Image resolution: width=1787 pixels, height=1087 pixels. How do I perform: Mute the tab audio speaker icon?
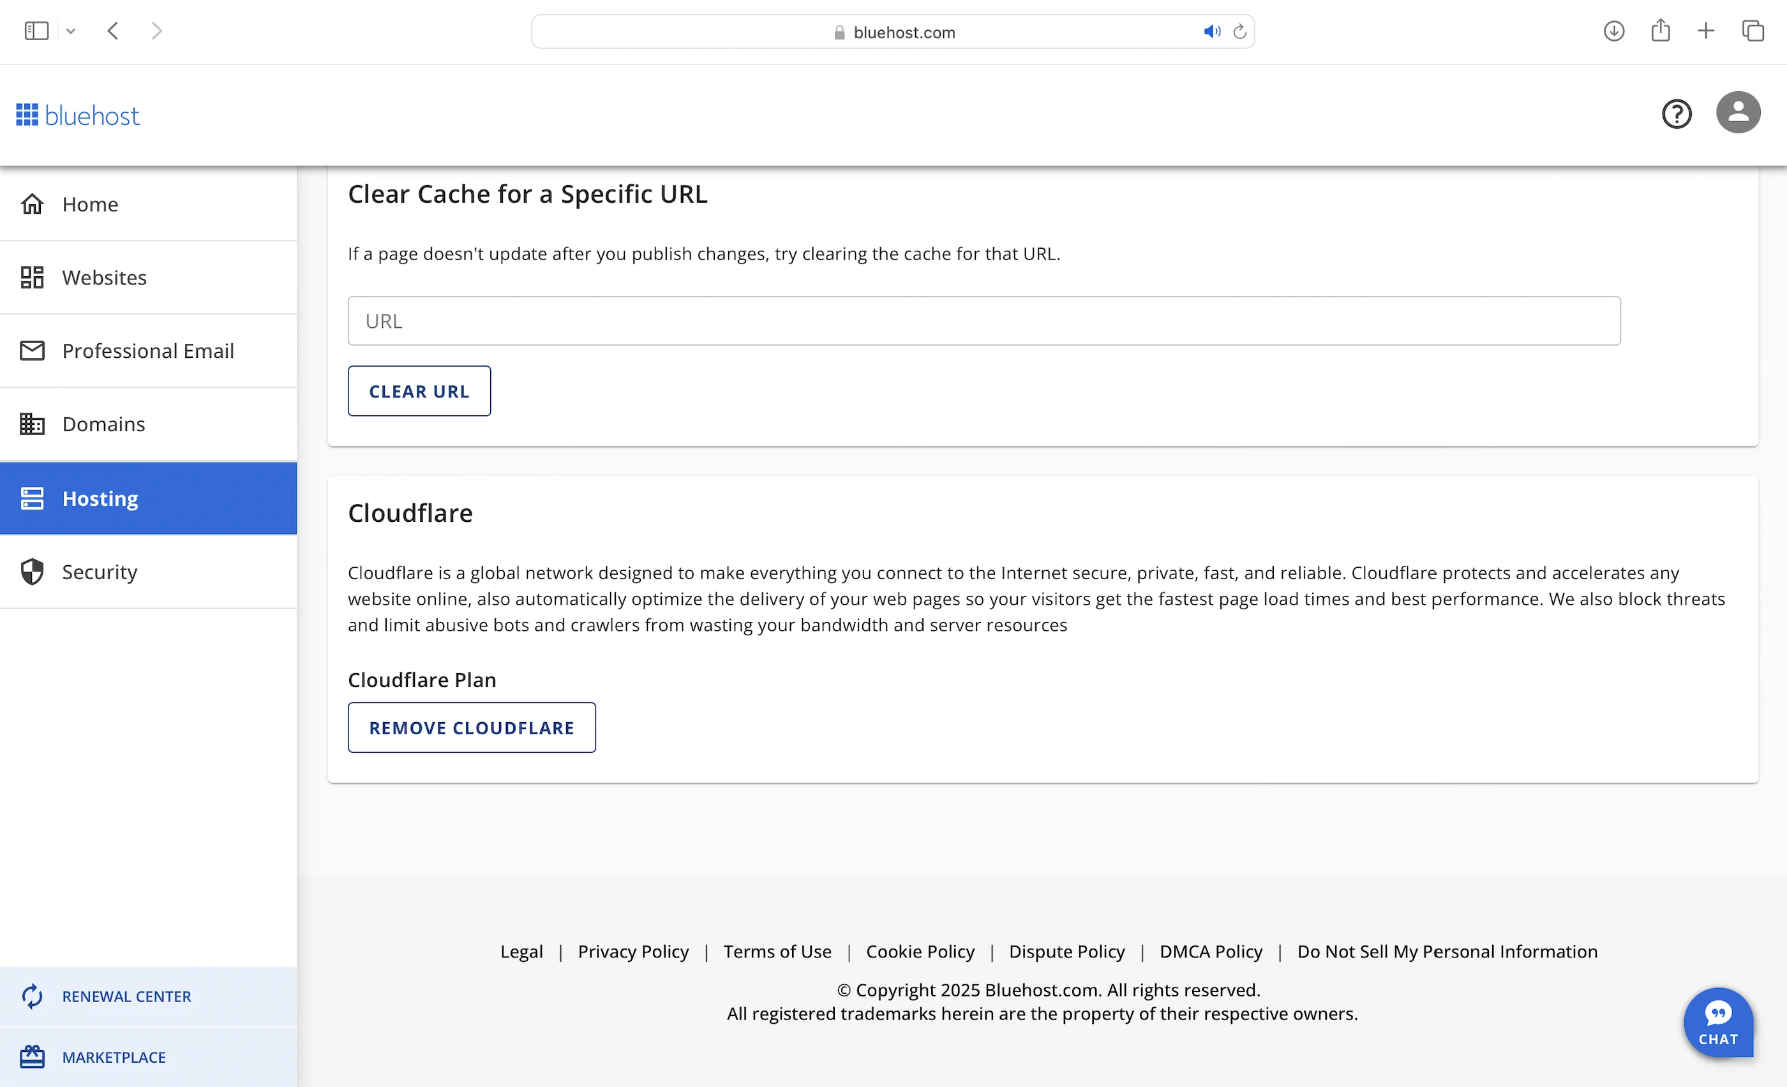[1211, 32]
